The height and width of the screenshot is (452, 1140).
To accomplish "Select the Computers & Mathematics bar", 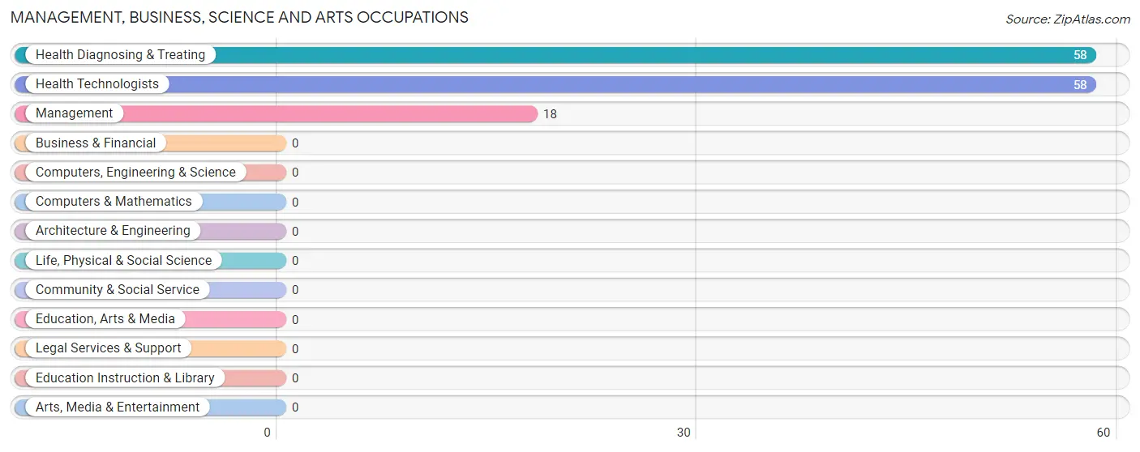I will tap(150, 202).
